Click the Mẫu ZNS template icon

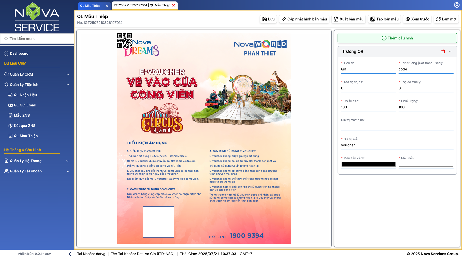tap(11, 115)
